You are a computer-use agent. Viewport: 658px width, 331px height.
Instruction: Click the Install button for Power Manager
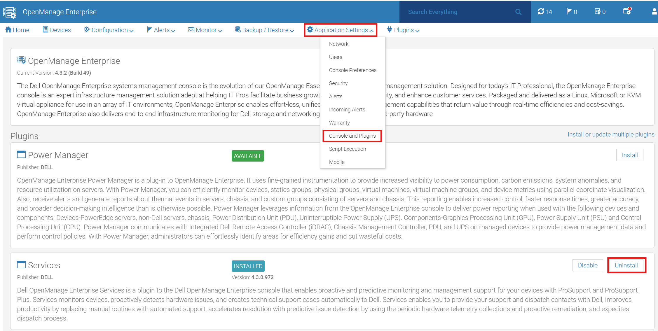630,155
